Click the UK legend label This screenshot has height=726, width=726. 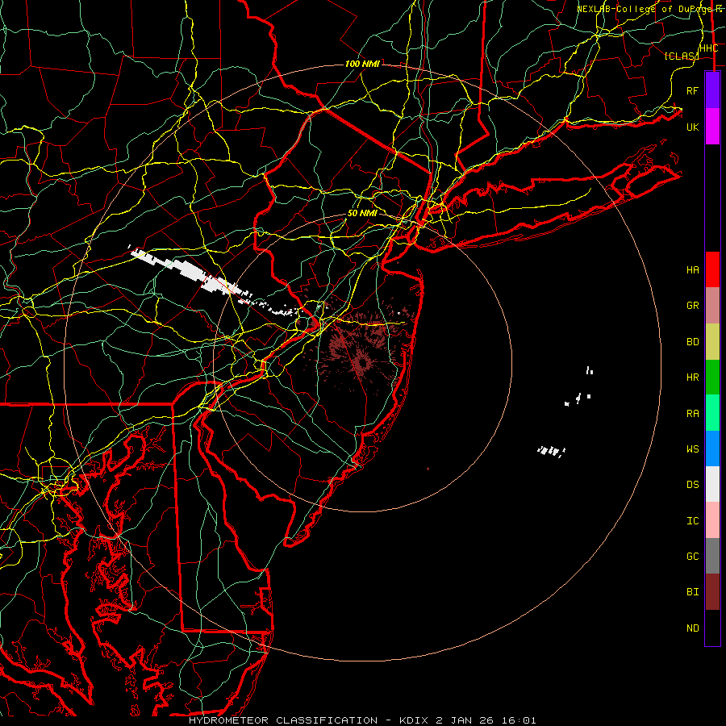point(693,127)
